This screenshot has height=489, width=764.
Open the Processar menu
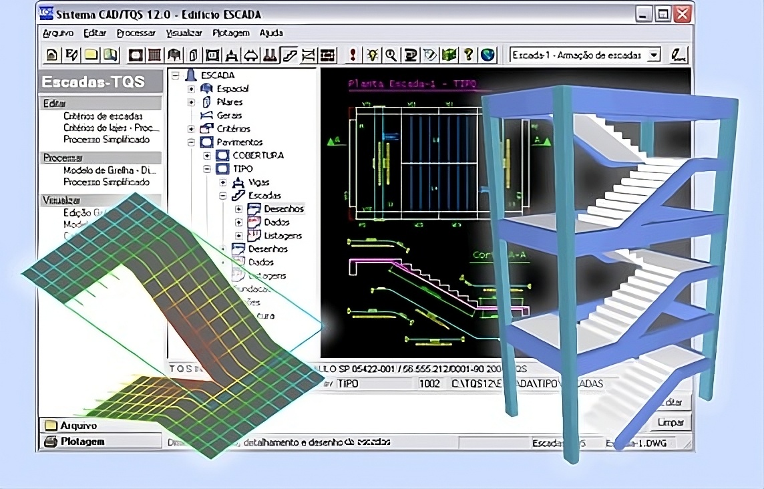pos(136,33)
